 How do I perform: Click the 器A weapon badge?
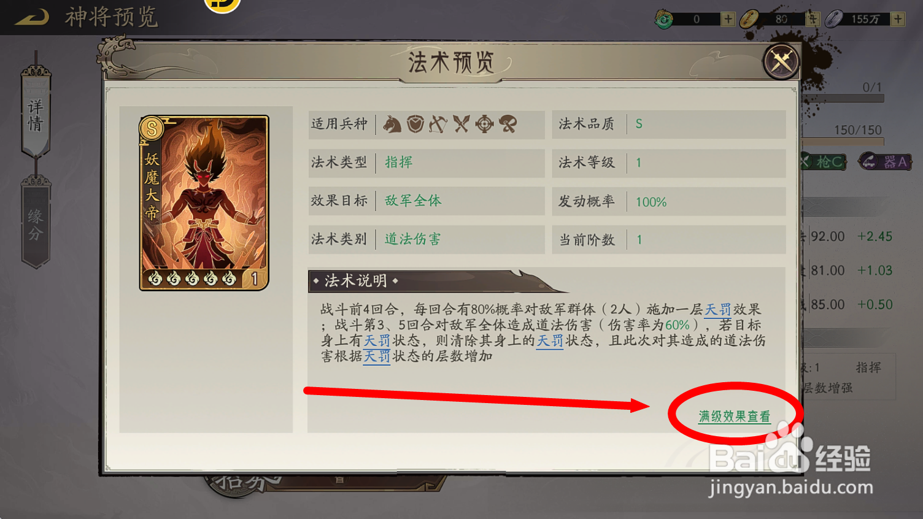pos(885,162)
